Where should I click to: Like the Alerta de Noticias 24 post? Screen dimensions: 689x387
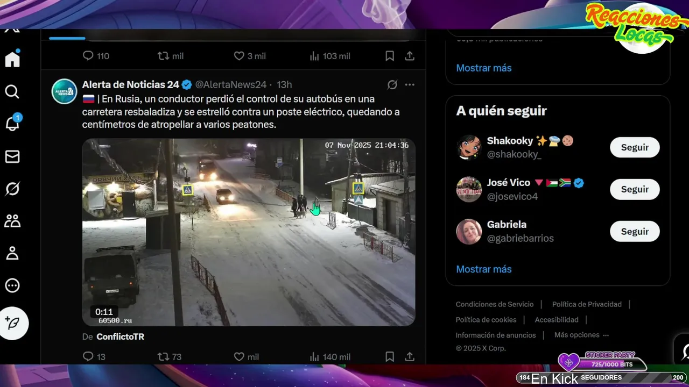pos(240,357)
